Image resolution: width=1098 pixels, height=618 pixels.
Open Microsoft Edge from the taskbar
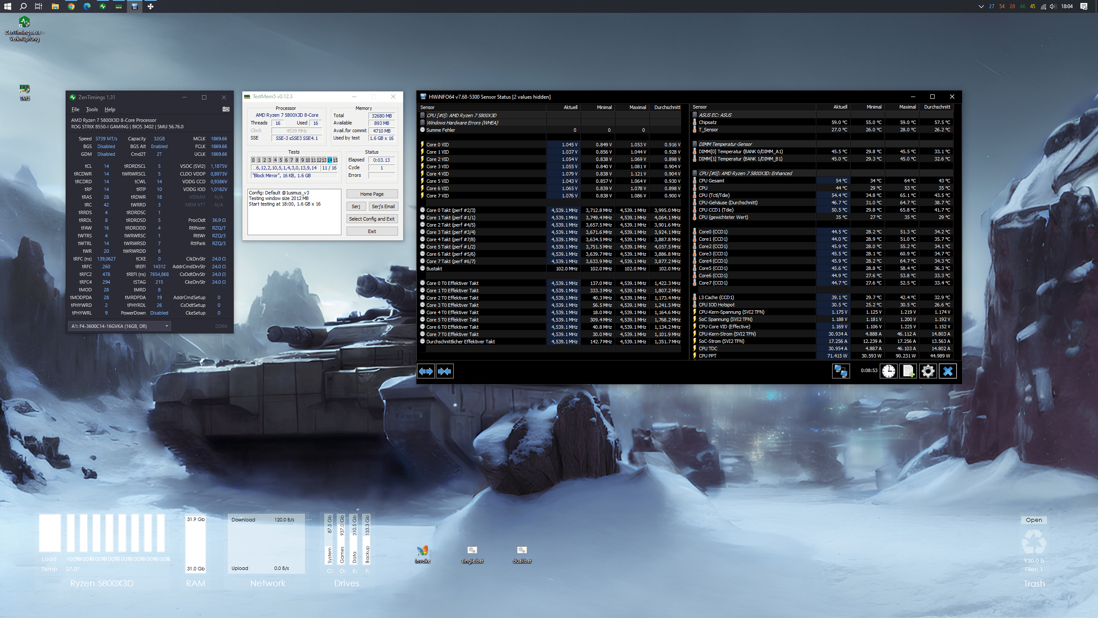point(87,6)
